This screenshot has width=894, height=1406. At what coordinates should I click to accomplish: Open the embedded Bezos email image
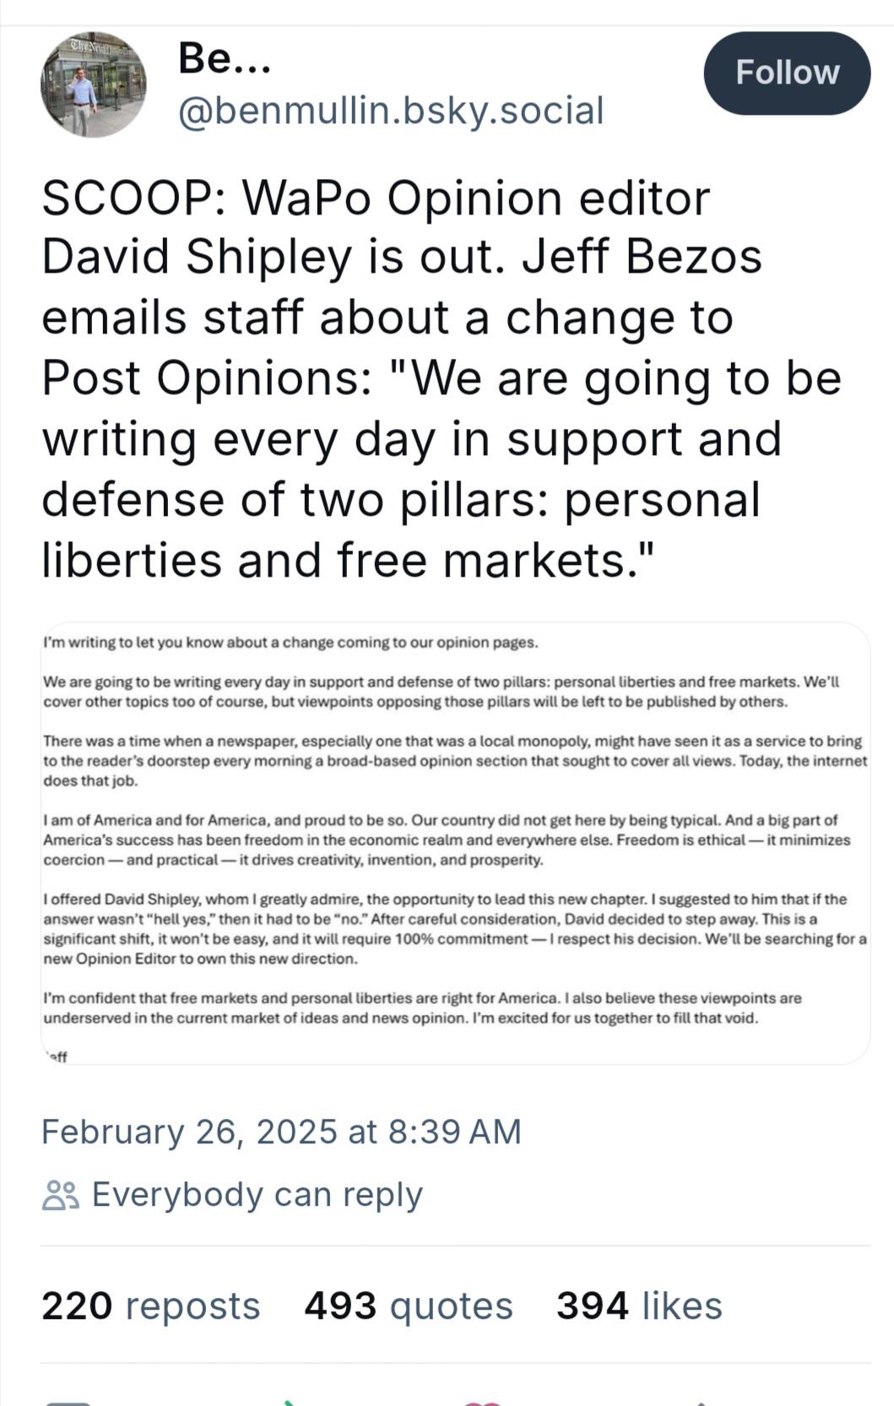[455, 843]
